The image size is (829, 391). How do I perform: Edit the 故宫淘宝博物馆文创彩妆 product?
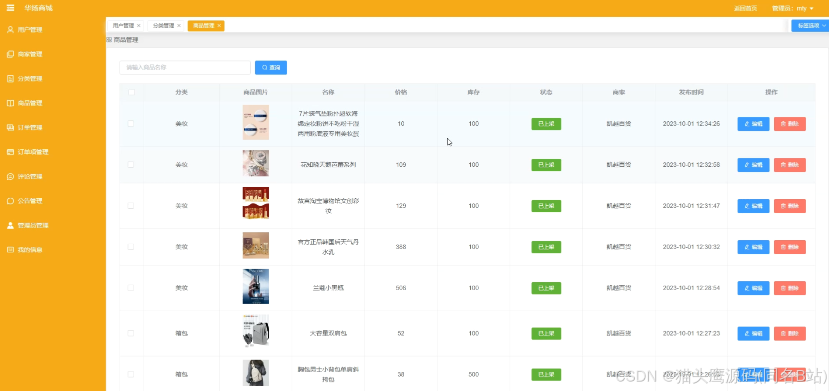pos(753,206)
